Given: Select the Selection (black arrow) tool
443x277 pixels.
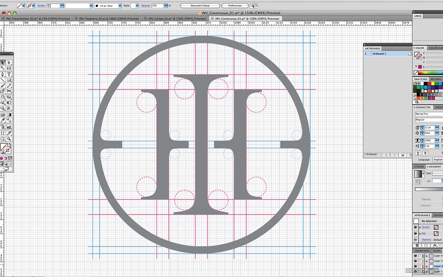Looking at the screenshot, I should [x=3, y=62].
